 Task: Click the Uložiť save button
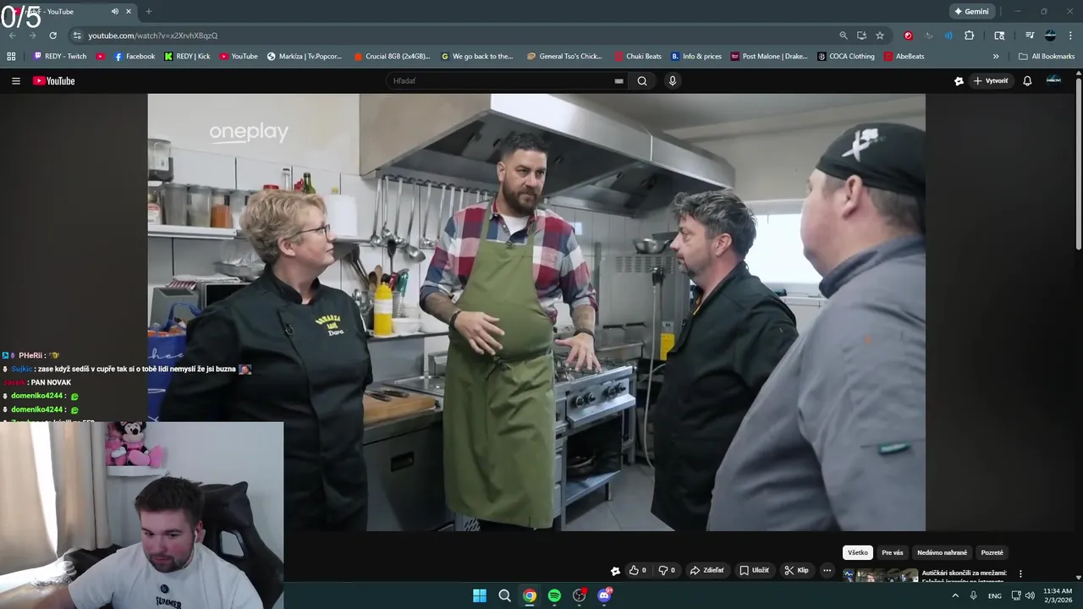click(754, 570)
